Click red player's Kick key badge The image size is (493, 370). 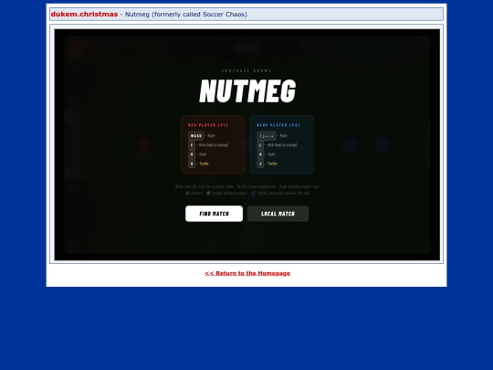click(x=192, y=145)
